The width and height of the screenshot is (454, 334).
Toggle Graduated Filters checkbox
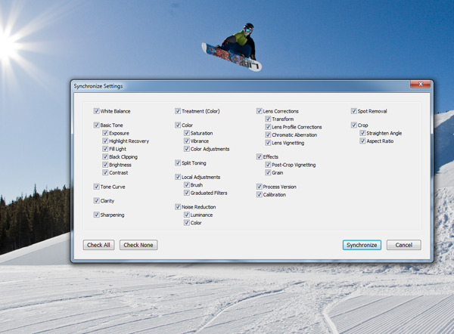coord(186,193)
